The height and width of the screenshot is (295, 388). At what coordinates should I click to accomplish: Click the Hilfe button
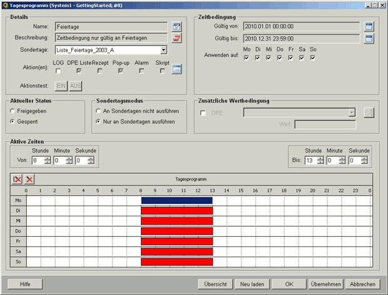(x=25, y=284)
